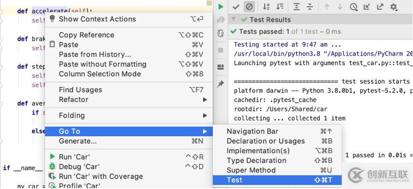Image resolution: width=413 pixels, height=189 pixels.
Task: Click the 'cachedir: .pytest_cache' line
Action: [x=275, y=100]
